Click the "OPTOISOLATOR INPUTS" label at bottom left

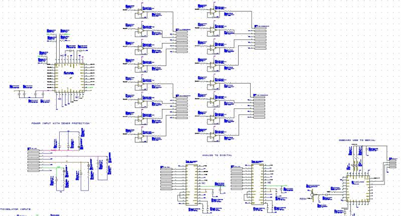(x=16, y=208)
